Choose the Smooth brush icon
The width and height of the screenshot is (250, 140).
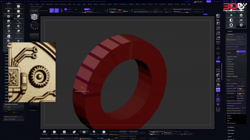click(8, 21)
